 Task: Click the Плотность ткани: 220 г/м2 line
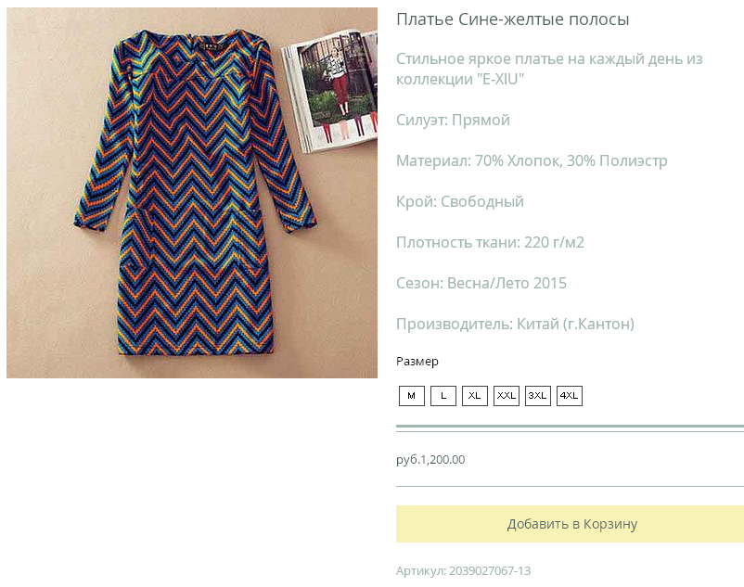pos(490,242)
